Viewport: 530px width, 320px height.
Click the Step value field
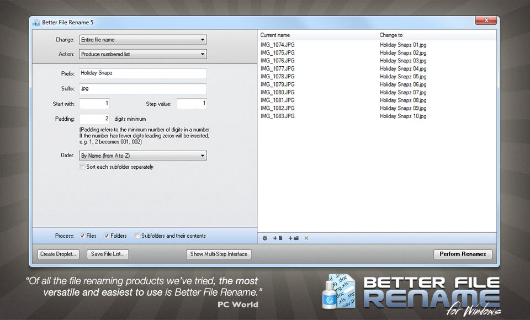pyautogui.click(x=192, y=104)
